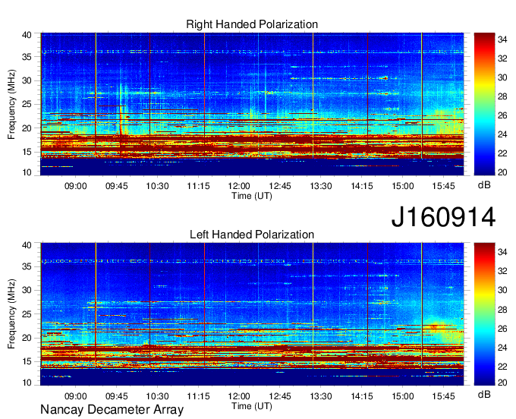Viewport: 516px width, 419px height.
Task: Click 34 dB value on Right Handed colorbar
Action: pyautogui.click(x=502, y=39)
